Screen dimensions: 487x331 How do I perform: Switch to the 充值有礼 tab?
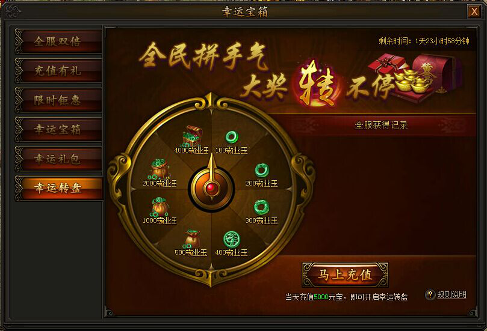(x=59, y=71)
